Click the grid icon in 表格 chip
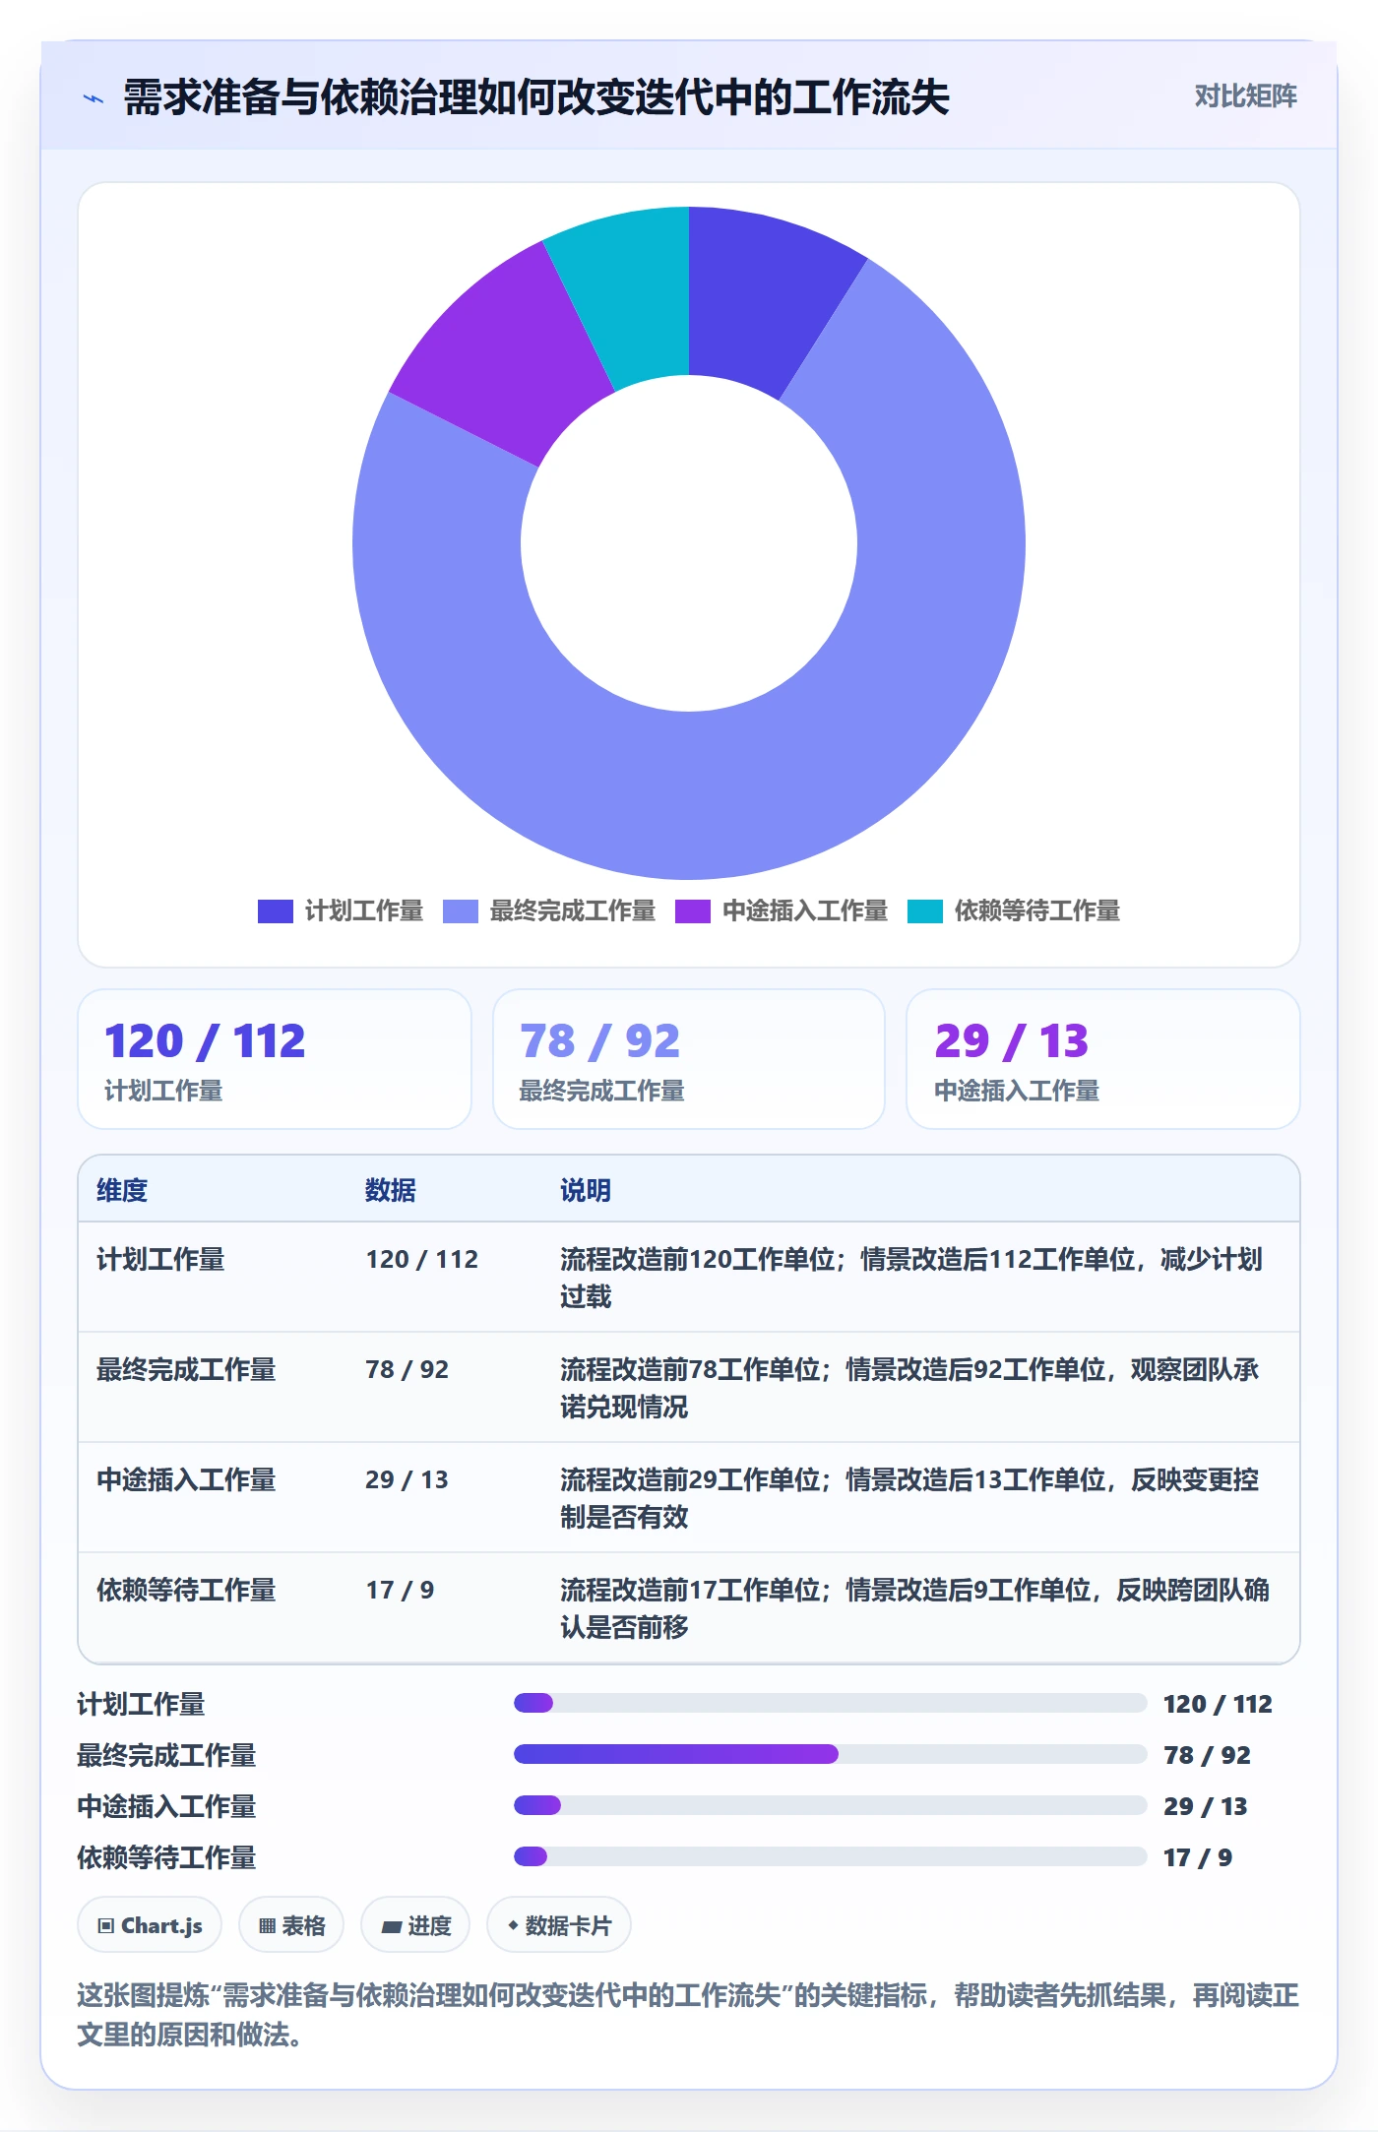The image size is (1378, 2132). 267,1925
